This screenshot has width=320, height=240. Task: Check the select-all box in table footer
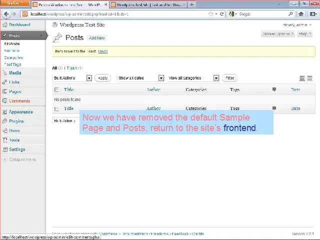coord(56,108)
